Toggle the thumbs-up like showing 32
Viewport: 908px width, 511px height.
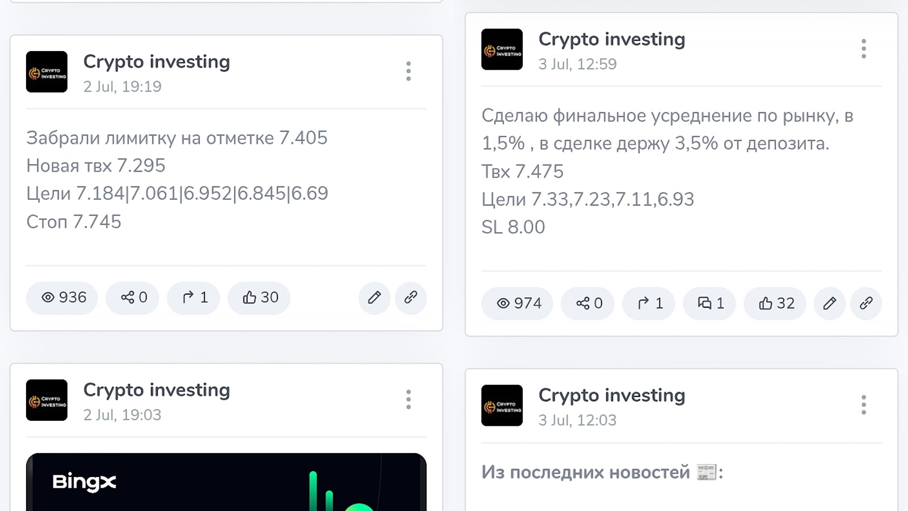774,303
